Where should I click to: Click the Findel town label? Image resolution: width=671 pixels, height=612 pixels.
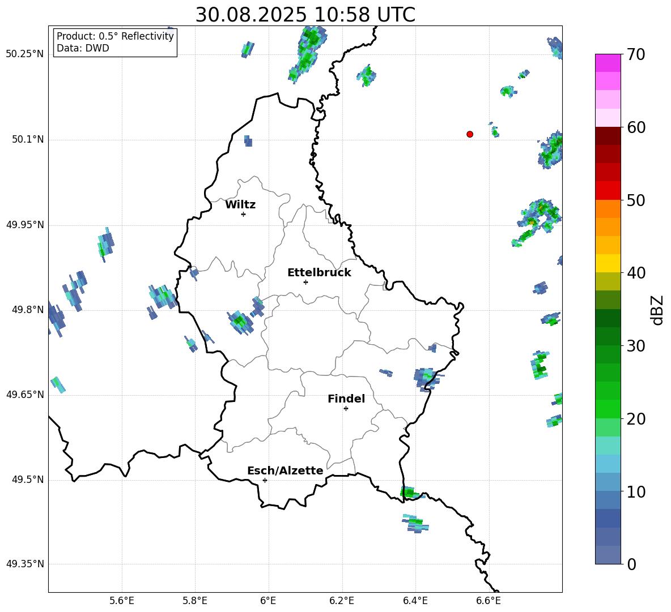point(346,399)
